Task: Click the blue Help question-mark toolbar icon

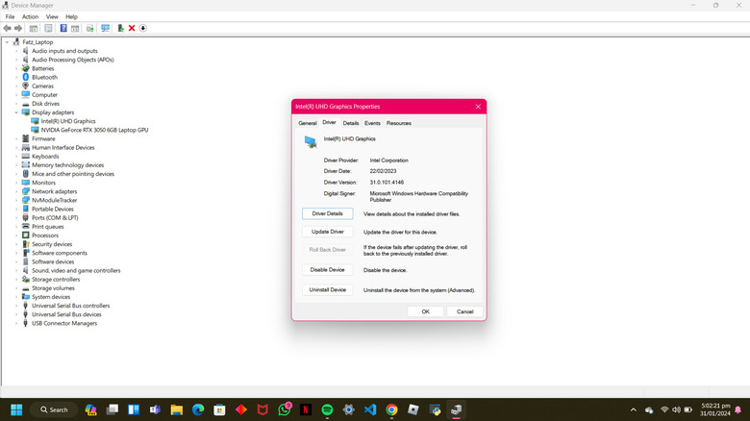Action: [63, 28]
